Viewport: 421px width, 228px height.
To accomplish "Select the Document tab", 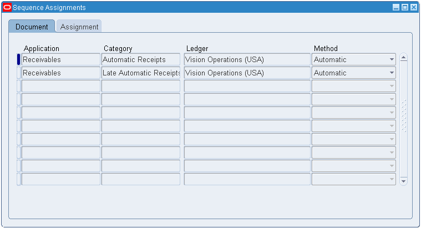I will tap(32, 27).
